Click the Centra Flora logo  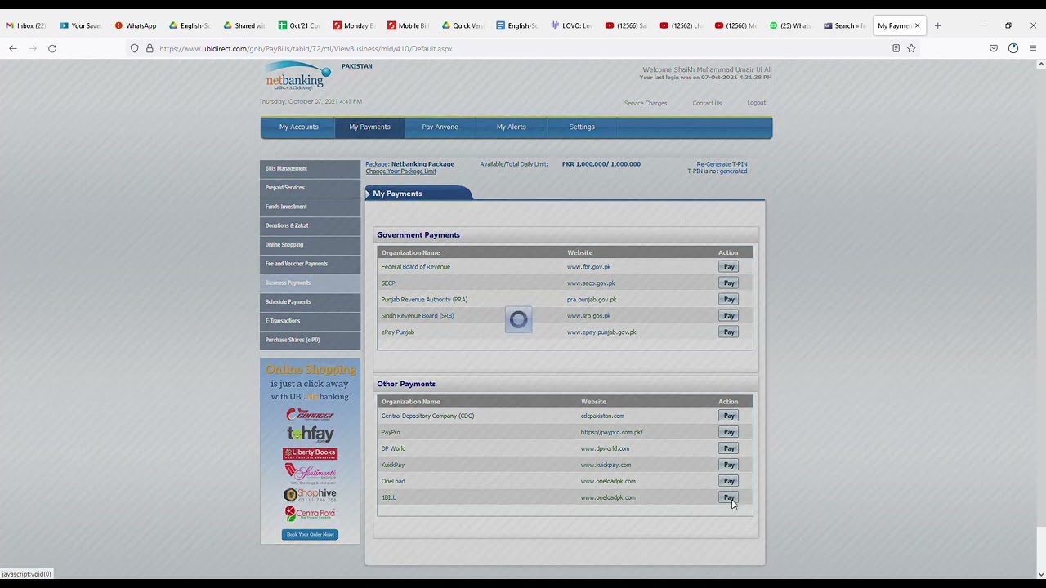pyautogui.click(x=310, y=514)
